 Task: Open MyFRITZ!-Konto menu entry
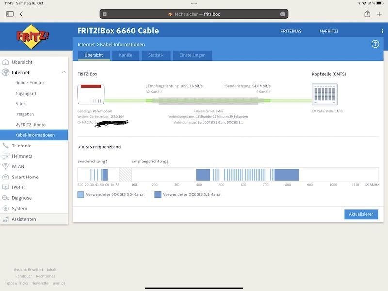pyautogui.click(x=30, y=125)
